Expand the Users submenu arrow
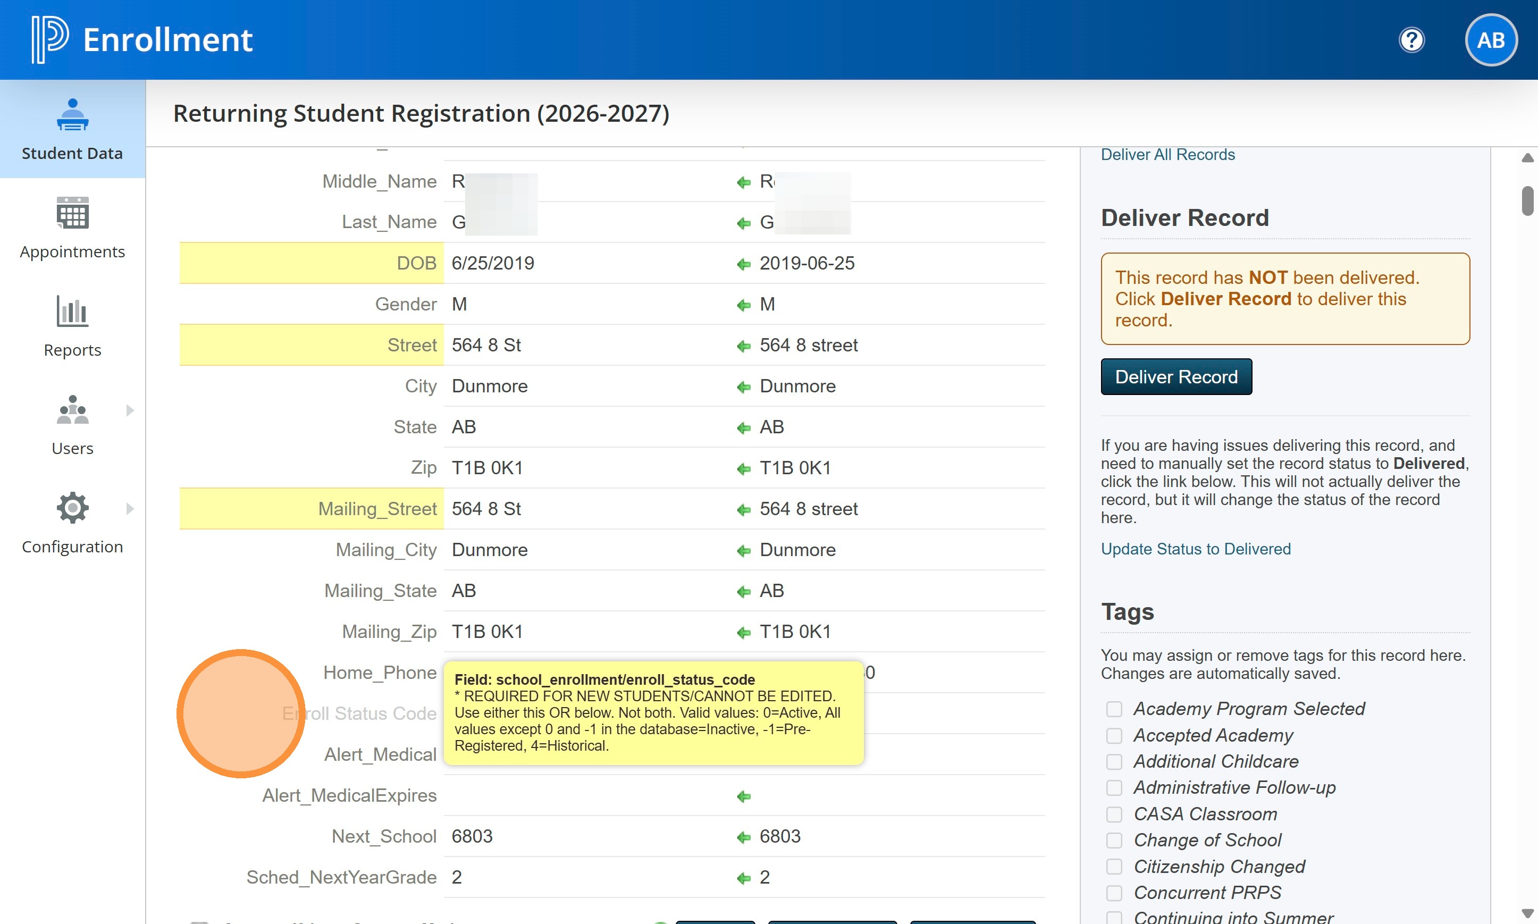Screen dimensions: 1538x924 point(130,410)
